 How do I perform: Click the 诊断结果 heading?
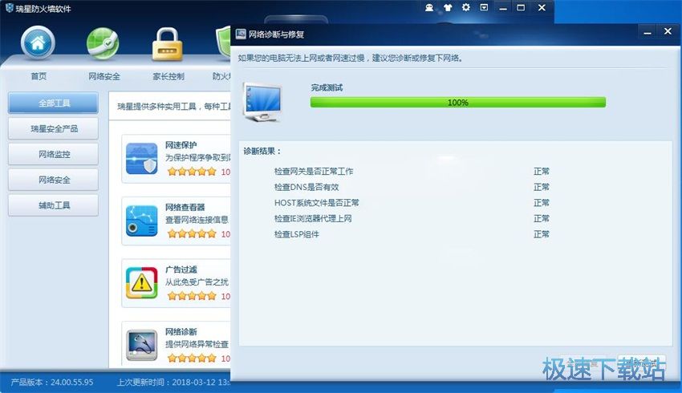(262, 151)
